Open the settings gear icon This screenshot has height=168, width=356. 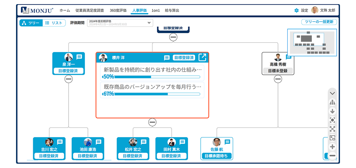click(296, 10)
